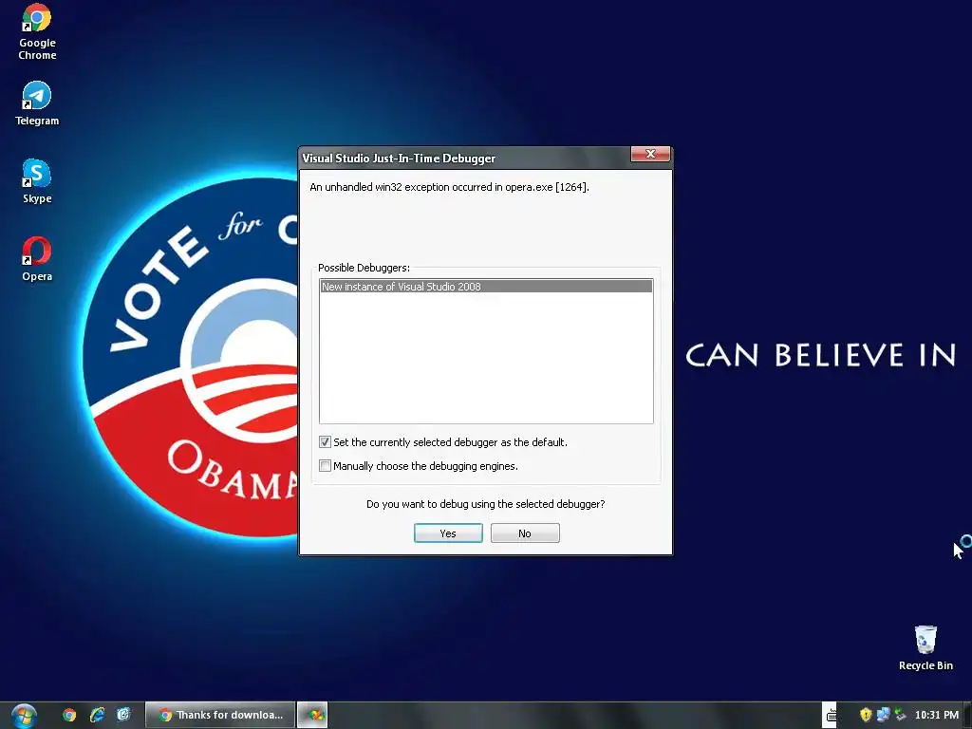Launch Chrome from quick launch bar

[69, 716]
